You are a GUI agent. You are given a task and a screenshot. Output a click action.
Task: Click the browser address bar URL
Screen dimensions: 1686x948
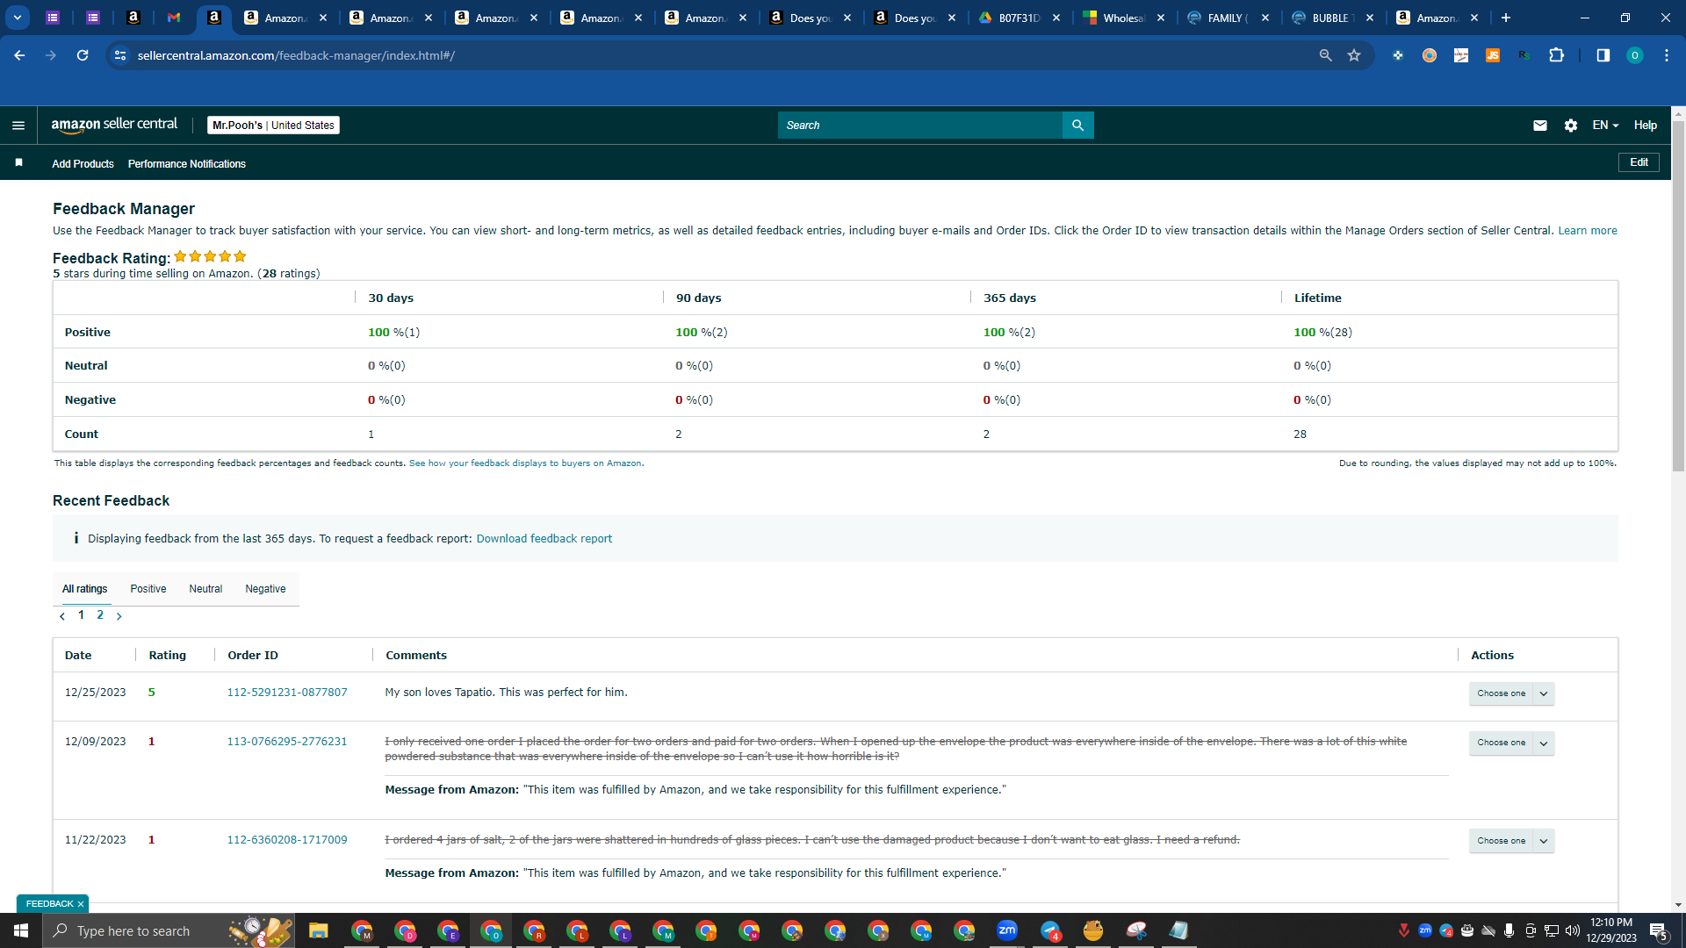click(296, 55)
